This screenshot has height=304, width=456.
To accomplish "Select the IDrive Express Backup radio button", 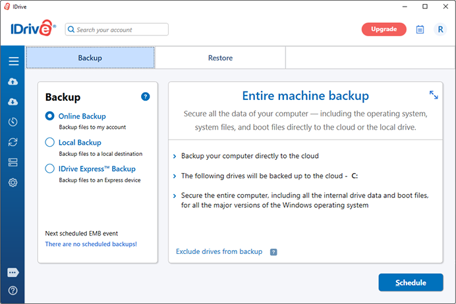I will pos(49,168).
